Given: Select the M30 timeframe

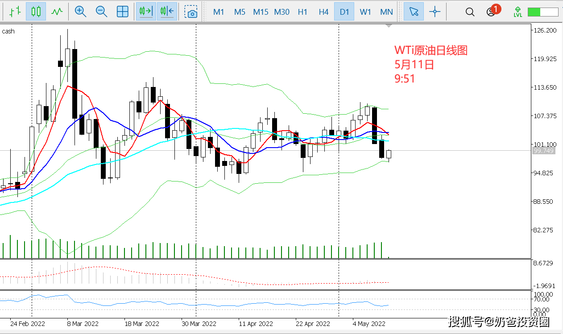Looking at the screenshot, I should pyautogui.click(x=281, y=12).
